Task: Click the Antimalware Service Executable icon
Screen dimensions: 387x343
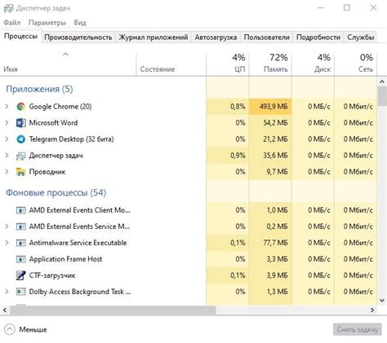Action: click(21, 243)
